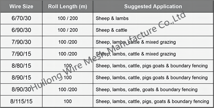Click application text in the 7/90/15 row
Viewport: 214px width, 108px height.
pyautogui.click(x=136, y=54)
